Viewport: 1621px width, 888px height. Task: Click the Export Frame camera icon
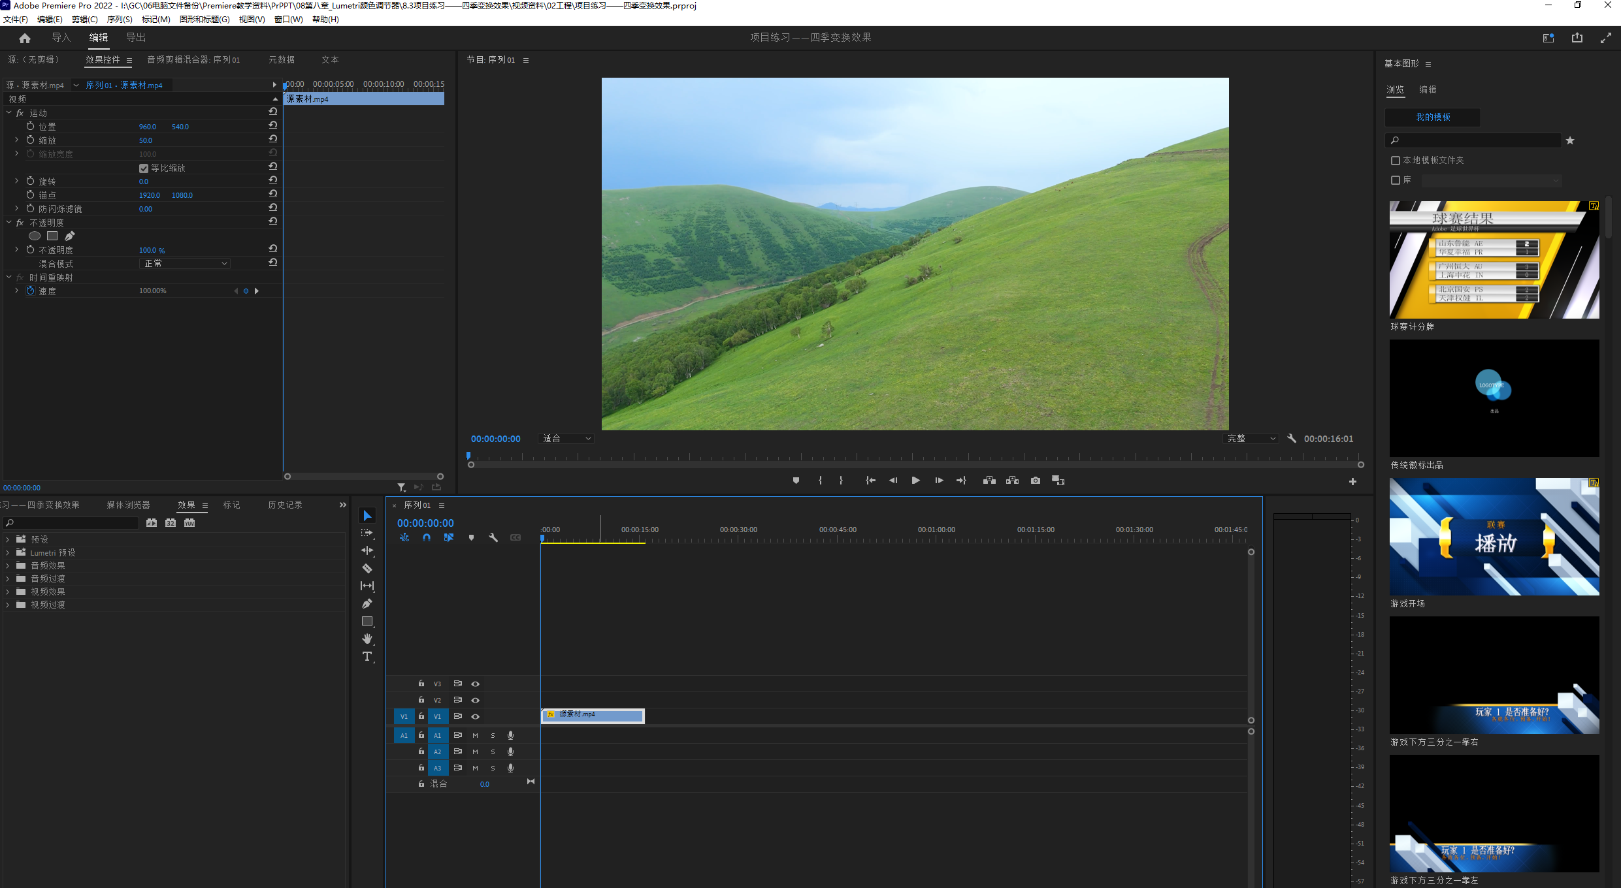coord(1036,481)
